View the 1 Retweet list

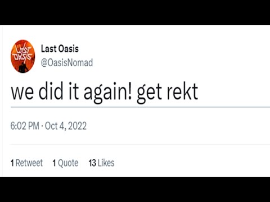[26, 163]
